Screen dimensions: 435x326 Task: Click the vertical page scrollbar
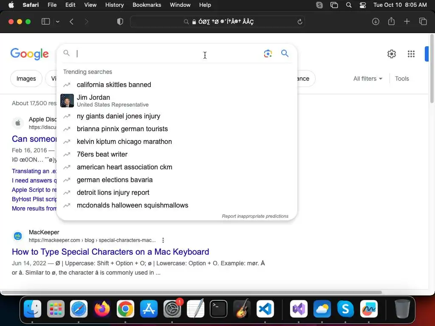tap(432, 69)
